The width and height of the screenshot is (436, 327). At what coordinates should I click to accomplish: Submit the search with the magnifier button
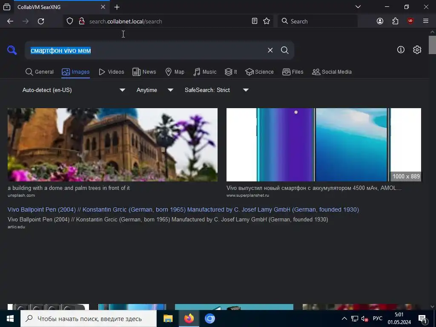[x=284, y=50]
